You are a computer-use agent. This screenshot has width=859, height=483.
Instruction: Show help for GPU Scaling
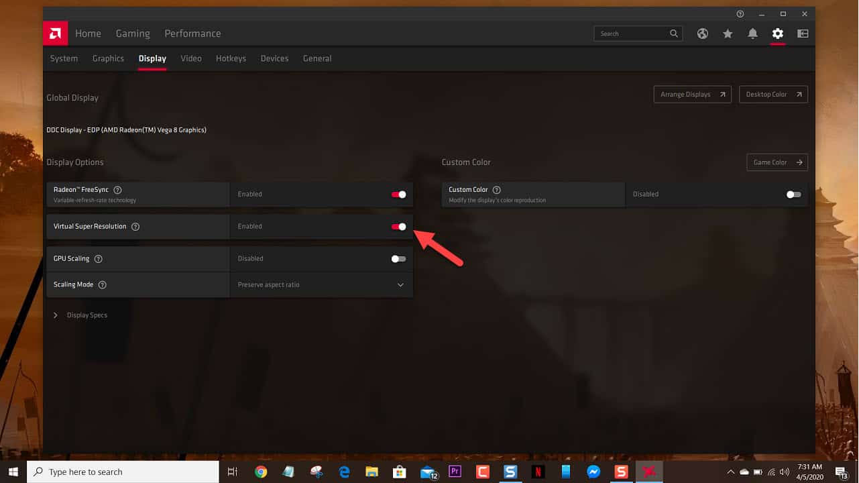(x=99, y=259)
